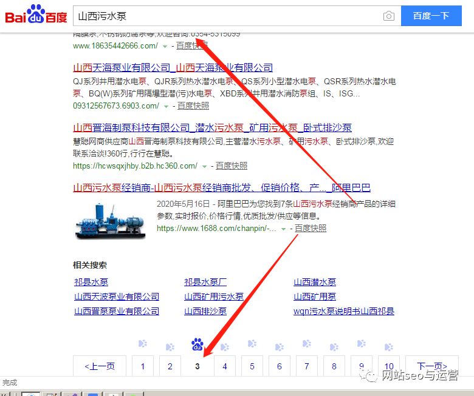This screenshot has height=396, width=474.
Task: Click paw icon above page 1
Action: (x=143, y=343)
